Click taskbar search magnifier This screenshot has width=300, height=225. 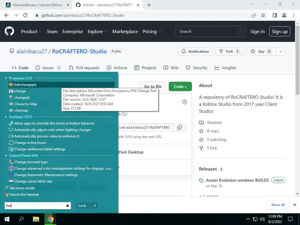click(x=21, y=219)
